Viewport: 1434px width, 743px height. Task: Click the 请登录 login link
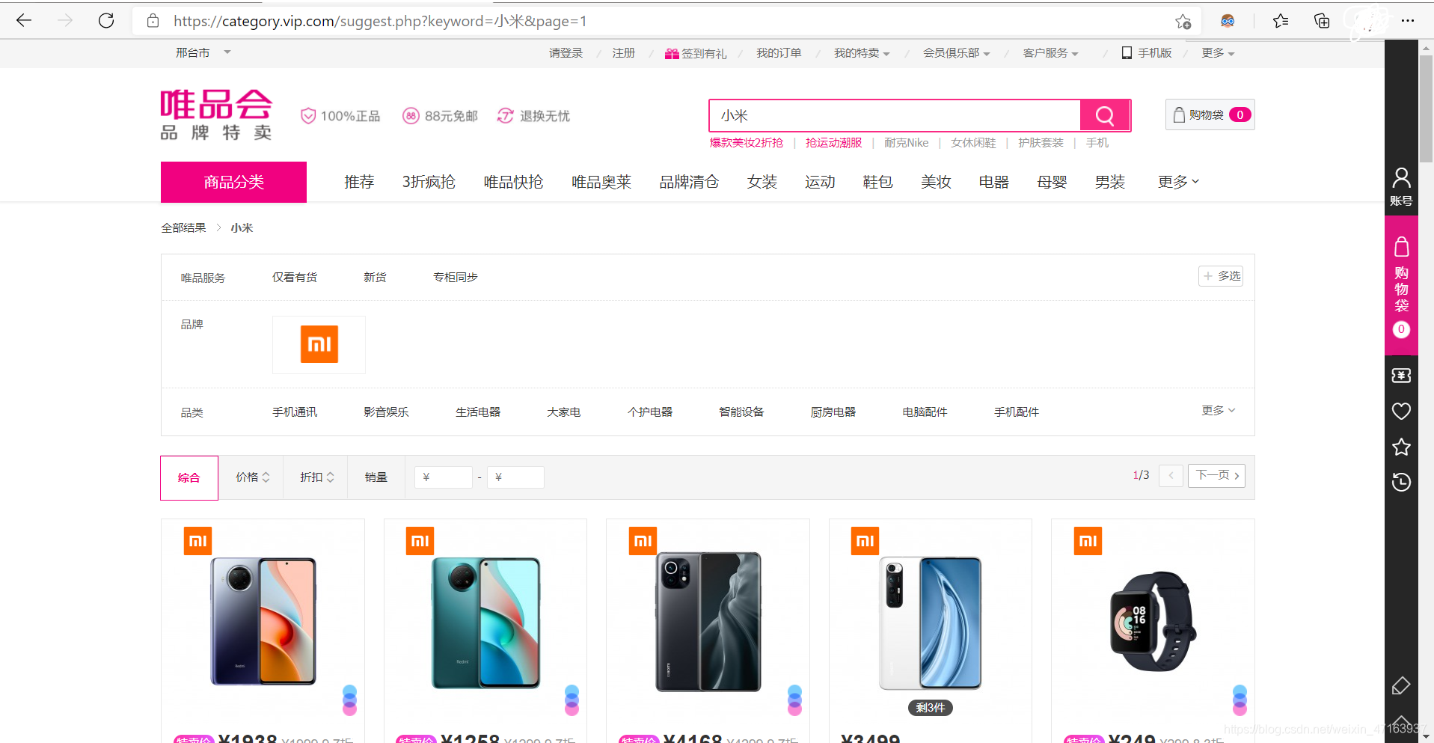coord(566,53)
